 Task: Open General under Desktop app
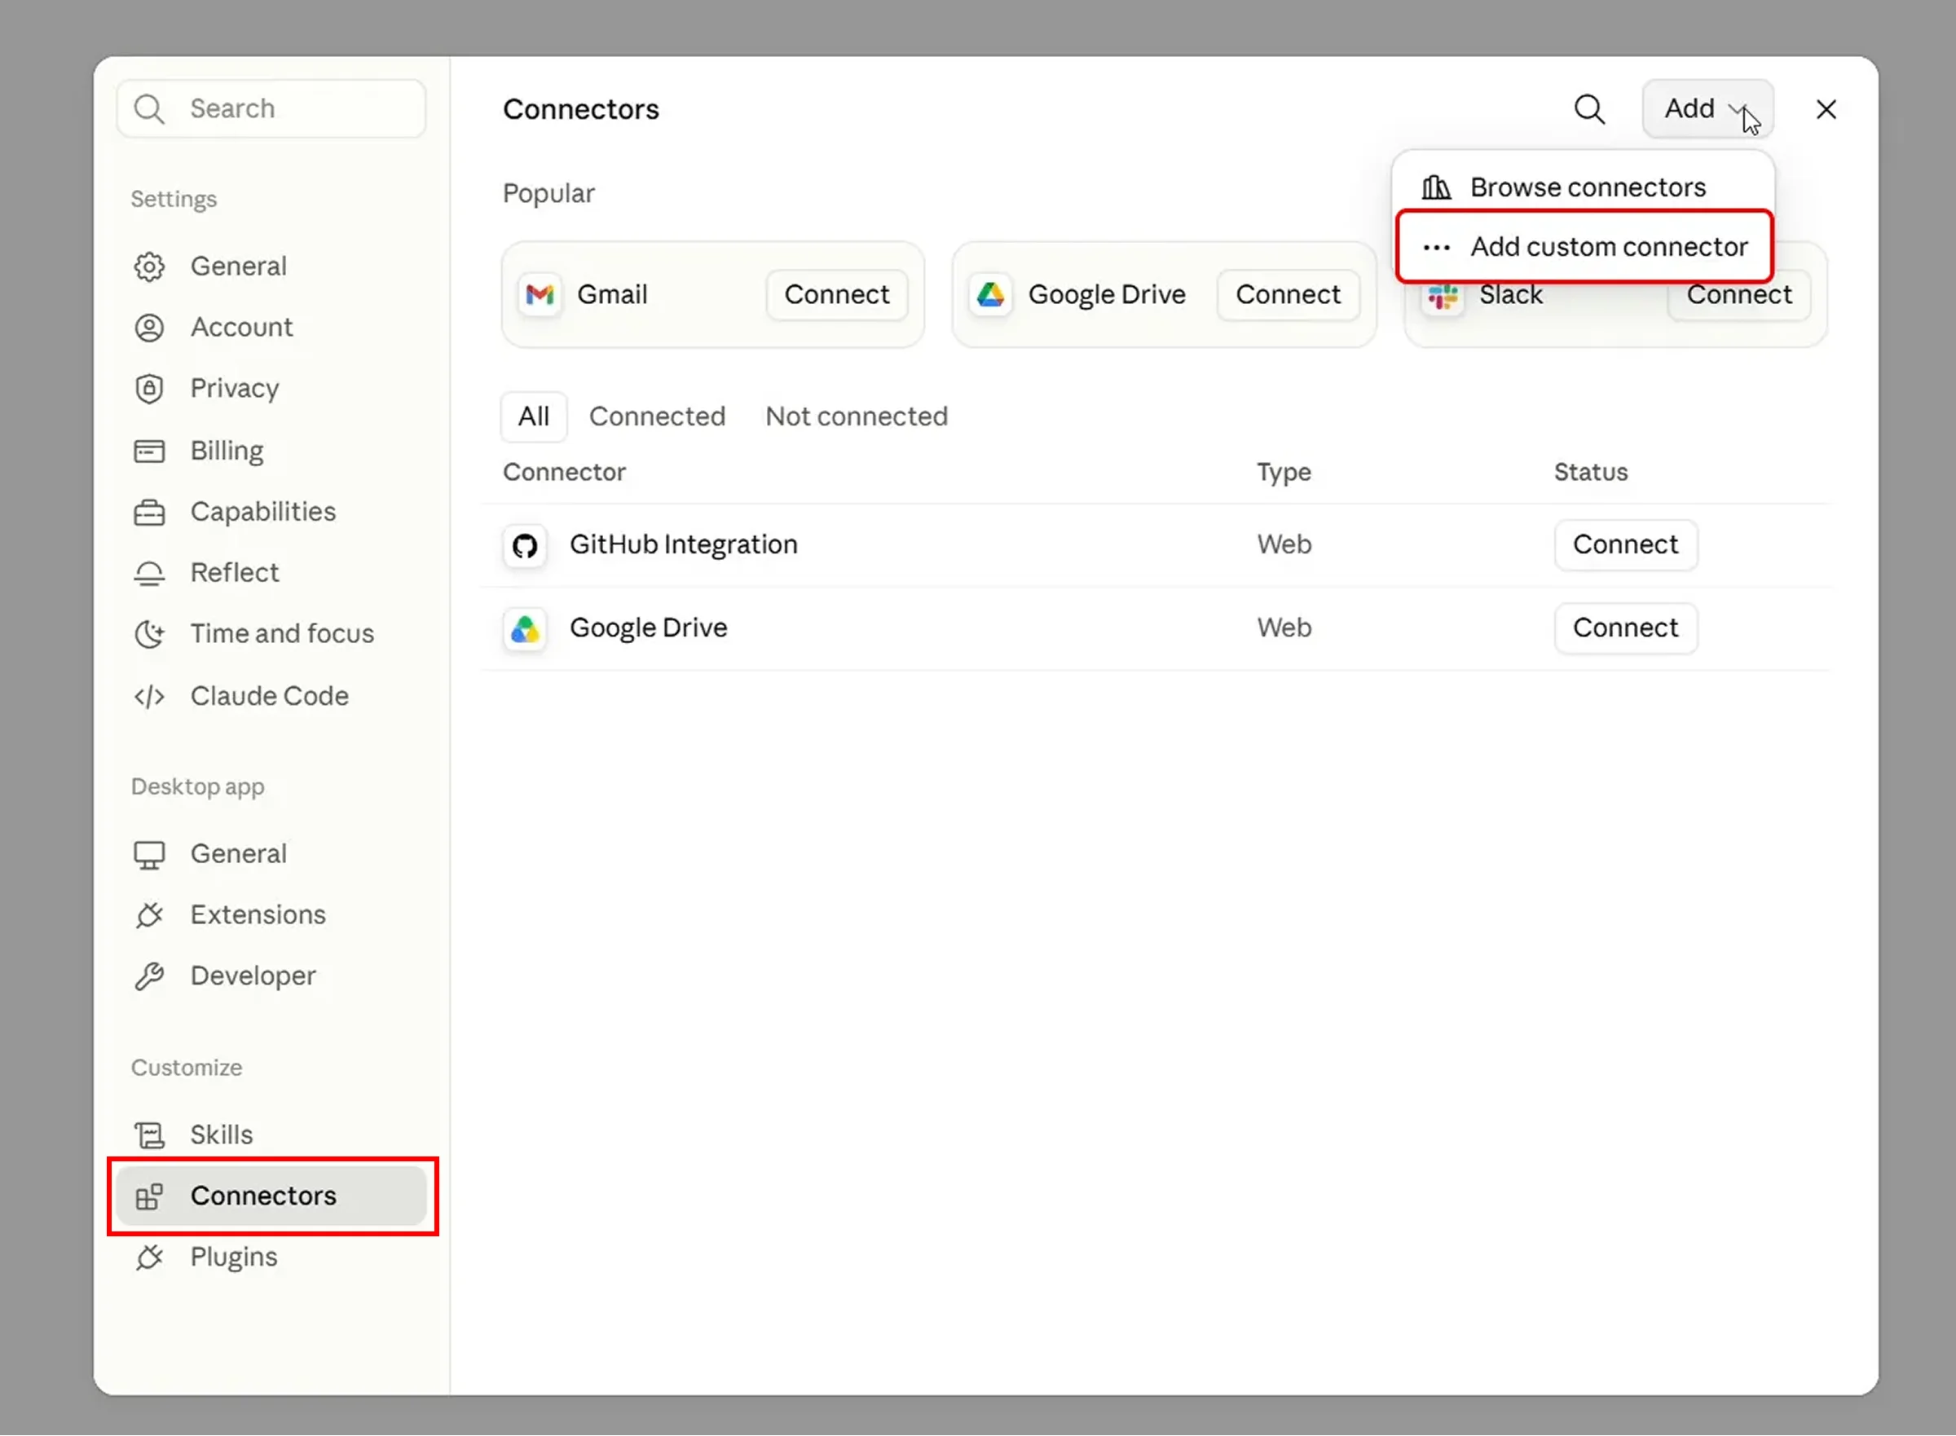click(x=271, y=853)
